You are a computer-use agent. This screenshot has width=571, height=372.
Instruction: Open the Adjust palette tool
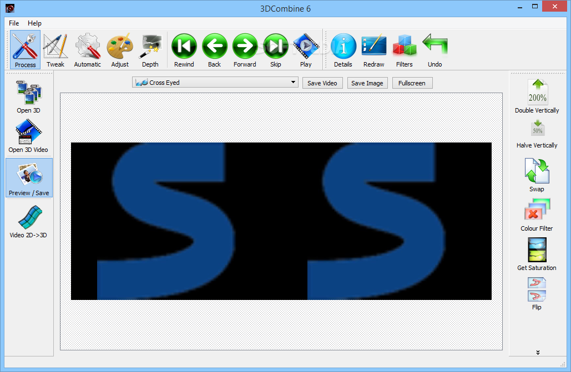point(120,50)
